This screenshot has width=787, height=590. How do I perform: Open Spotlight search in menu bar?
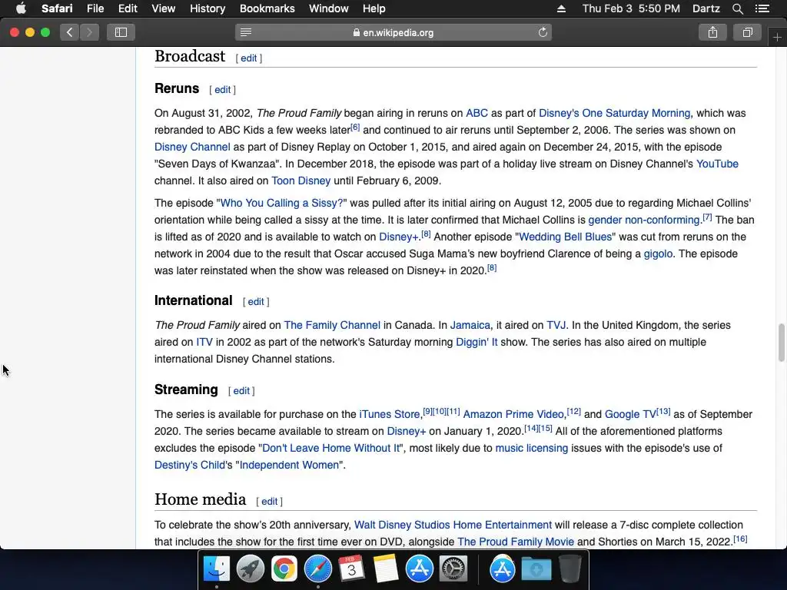tap(737, 8)
